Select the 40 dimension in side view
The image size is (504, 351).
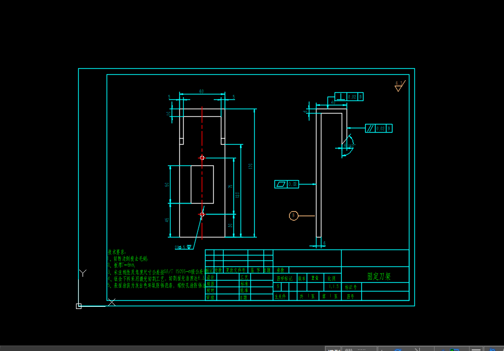click(333, 102)
